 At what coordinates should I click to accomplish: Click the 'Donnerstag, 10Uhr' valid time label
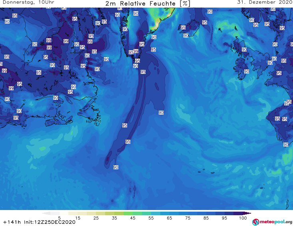29,2
